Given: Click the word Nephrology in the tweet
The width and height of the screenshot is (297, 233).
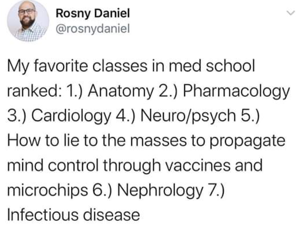Looking at the screenshot, I should (160, 190).
